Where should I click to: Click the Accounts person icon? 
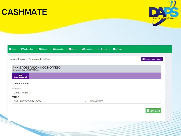tap(54, 49)
